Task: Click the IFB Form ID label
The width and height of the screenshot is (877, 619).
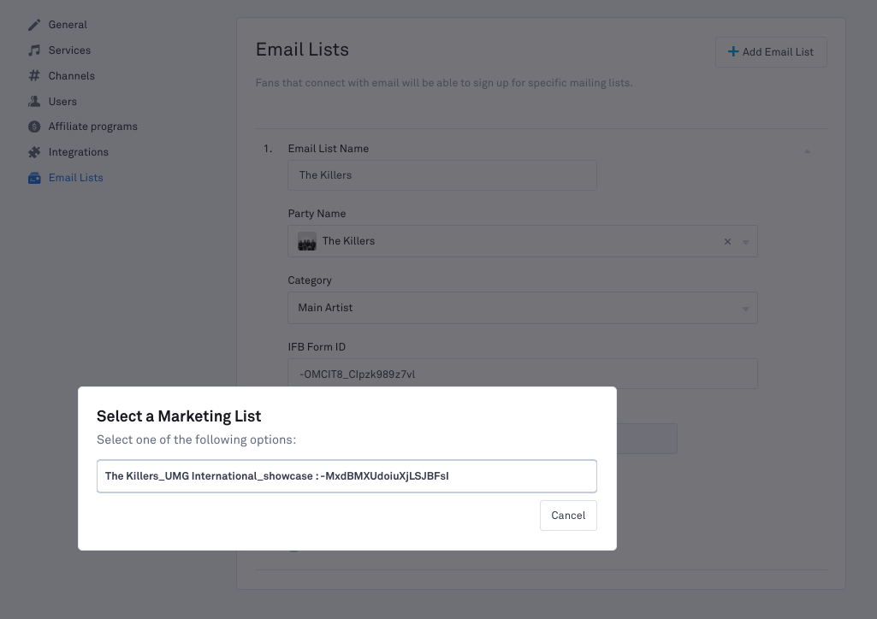Action: [x=317, y=347]
